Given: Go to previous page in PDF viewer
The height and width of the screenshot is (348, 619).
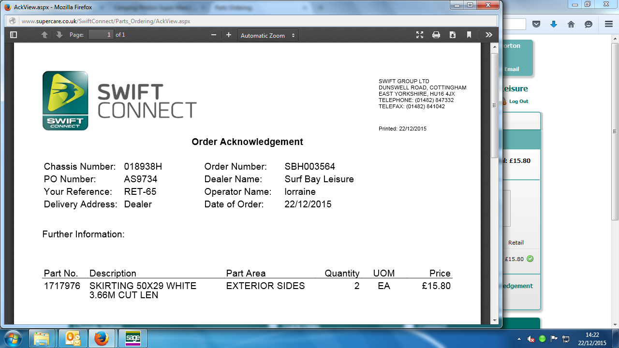Looking at the screenshot, I should point(44,35).
